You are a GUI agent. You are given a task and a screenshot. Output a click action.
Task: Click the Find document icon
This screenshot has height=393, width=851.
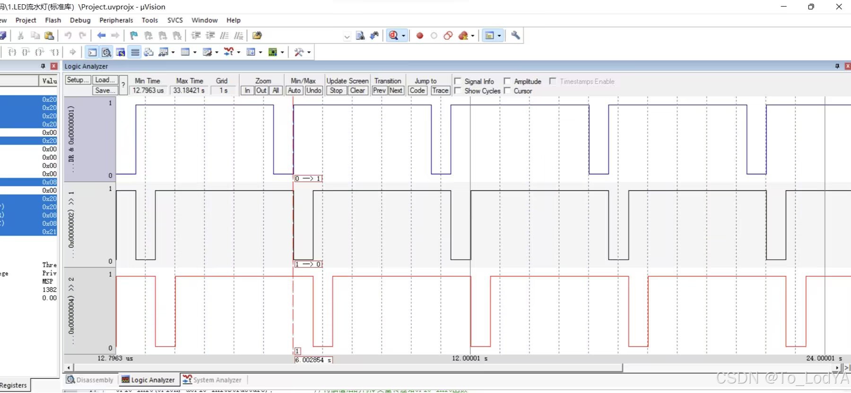coord(360,35)
